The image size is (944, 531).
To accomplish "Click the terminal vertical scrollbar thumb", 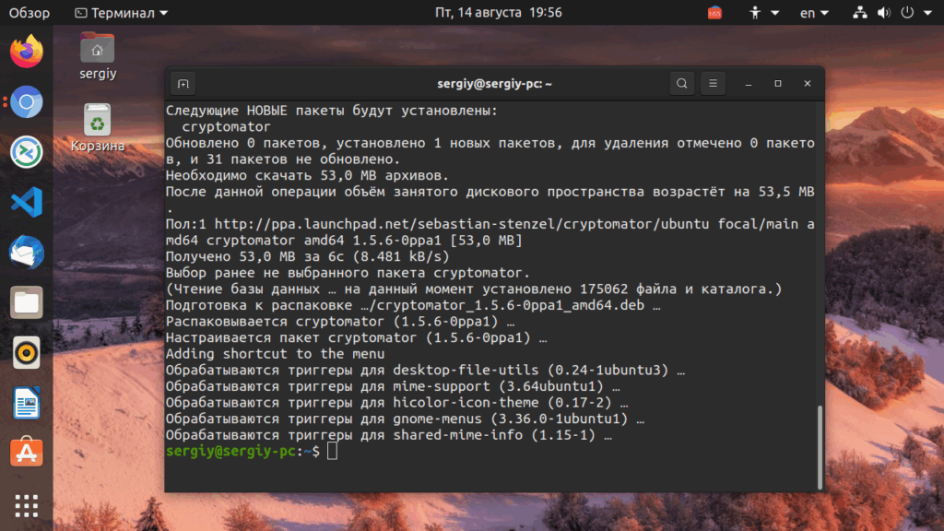I will (820, 447).
